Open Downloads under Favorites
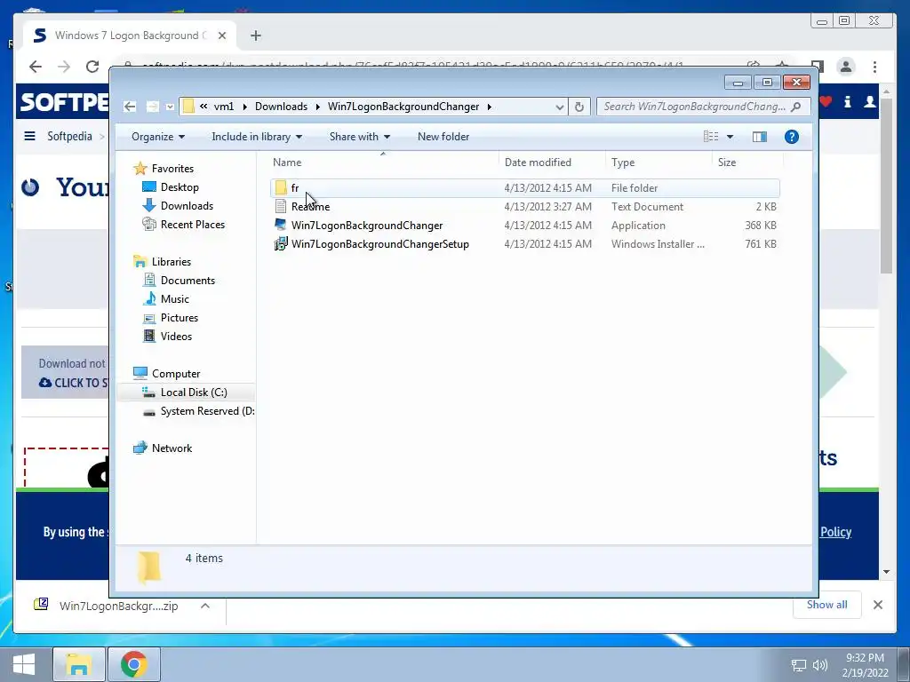 pos(187,206)
